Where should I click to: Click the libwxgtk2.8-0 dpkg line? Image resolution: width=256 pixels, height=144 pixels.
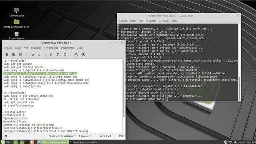point(46,83)
